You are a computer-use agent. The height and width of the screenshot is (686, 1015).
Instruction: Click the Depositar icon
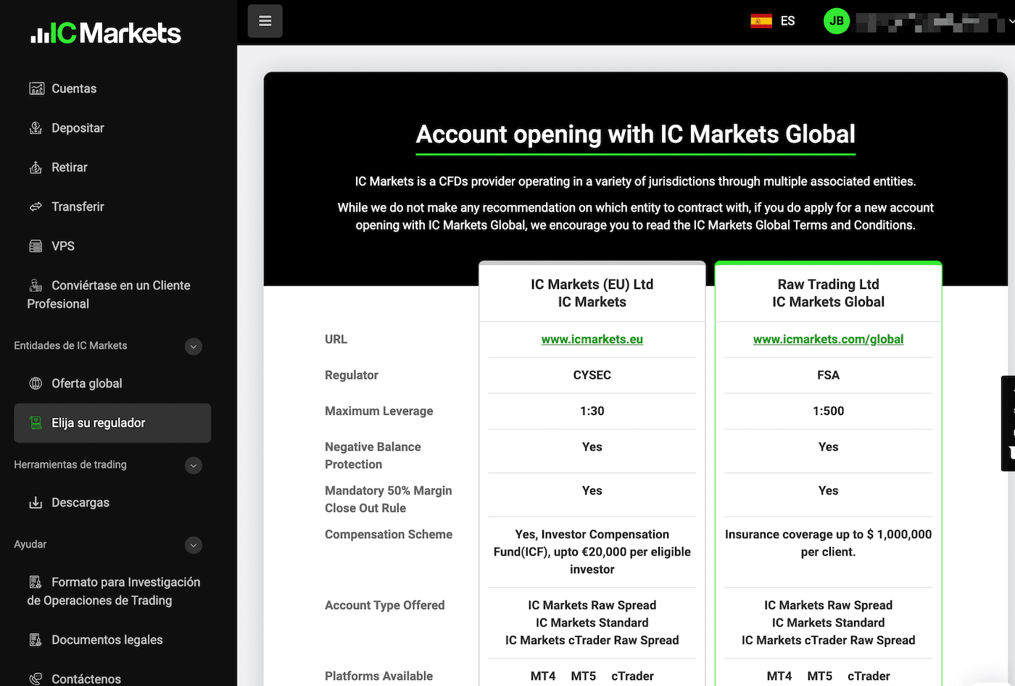(36, 128)
